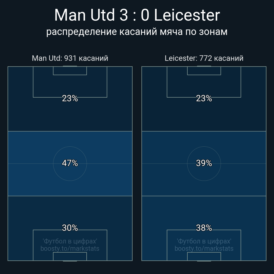Image resolution: width=274 pixels, height=274 pixels.
Task: Click the Man Utd 3 : 0 Leicester title
Action: coord(137,15)
